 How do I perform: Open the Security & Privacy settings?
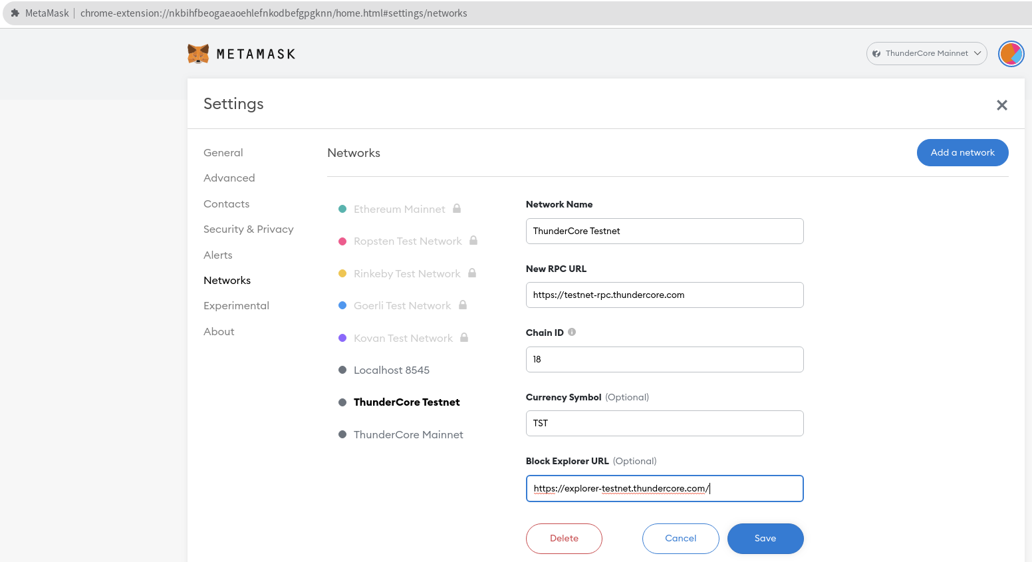(249, 229)
